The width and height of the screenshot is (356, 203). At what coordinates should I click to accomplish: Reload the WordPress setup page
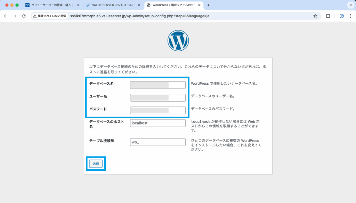(23, 16)
